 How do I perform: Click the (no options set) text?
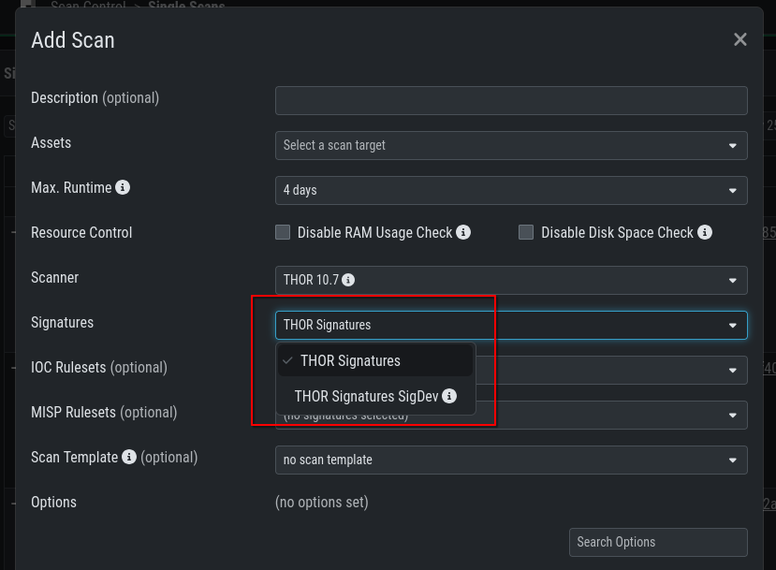(322, 503)
